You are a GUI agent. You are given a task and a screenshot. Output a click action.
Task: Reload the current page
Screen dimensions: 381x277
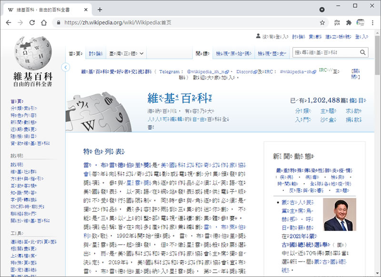32,22
